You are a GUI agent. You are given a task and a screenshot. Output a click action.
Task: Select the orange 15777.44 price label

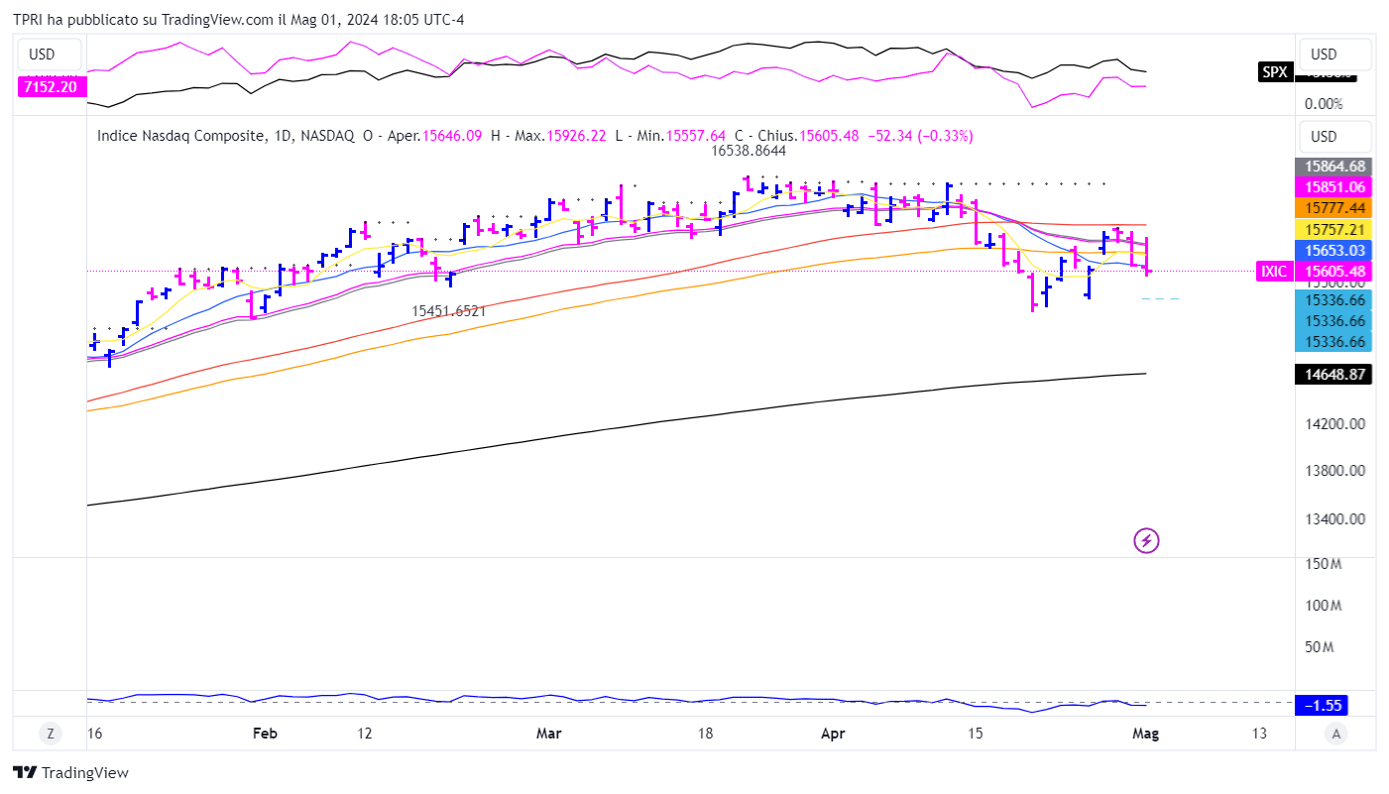[1333, 207]
